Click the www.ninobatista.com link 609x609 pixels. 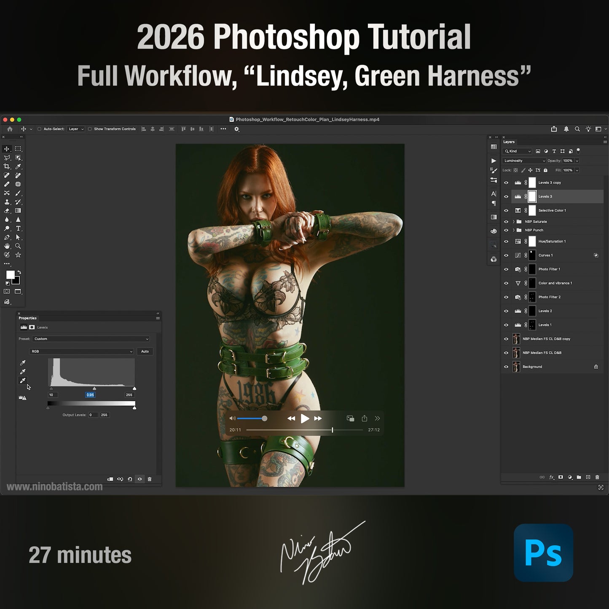tap(55, 486)
